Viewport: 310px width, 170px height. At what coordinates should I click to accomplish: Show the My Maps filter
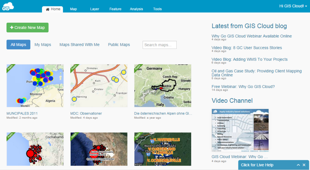[x=43, y=44]
